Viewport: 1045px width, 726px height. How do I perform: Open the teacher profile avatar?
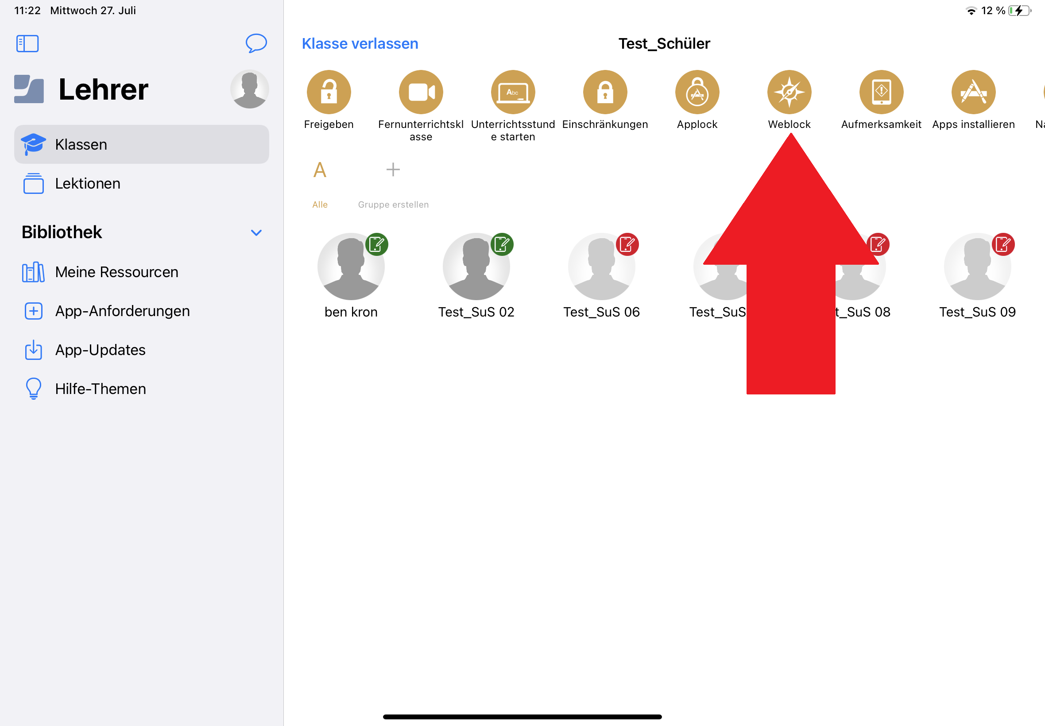(x=249, y=89)
